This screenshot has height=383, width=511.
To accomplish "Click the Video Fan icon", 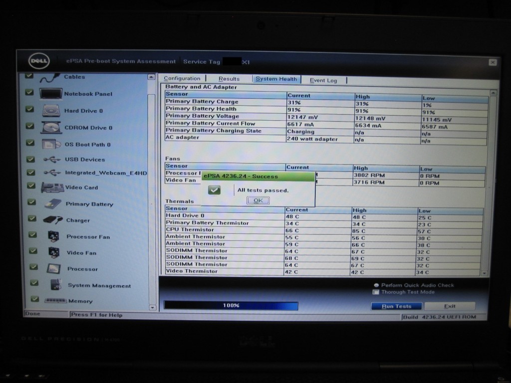I will [x=54, y=252].
